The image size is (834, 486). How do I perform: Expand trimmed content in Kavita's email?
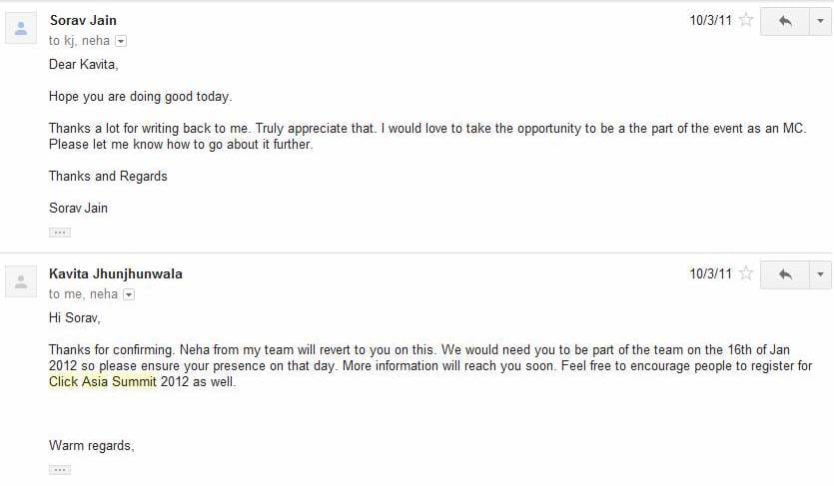60,470
